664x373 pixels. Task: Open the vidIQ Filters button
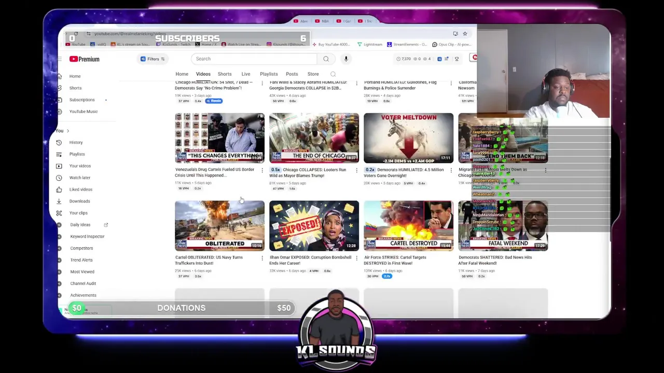coord(153,59)
